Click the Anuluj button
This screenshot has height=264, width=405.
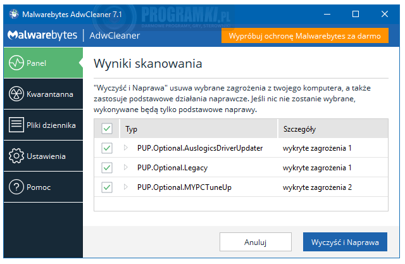(x=256, y=242)
